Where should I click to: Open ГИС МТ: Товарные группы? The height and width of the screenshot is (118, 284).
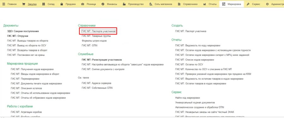[x=96, y=36]
